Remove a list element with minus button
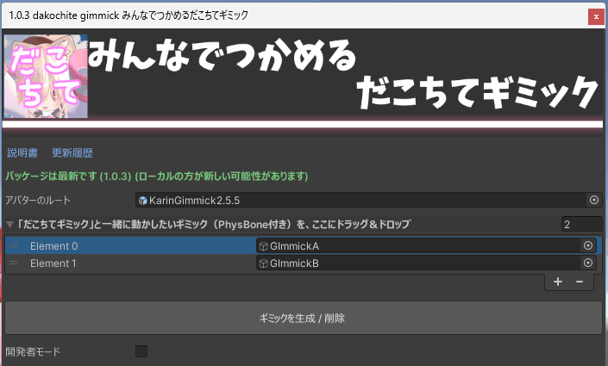Viewport: 608px width, 366px height. 580,282
